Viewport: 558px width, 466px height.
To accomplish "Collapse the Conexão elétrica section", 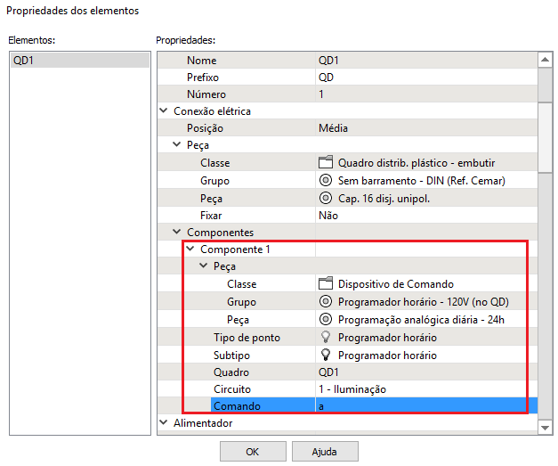I will click(x=164, y=111).
